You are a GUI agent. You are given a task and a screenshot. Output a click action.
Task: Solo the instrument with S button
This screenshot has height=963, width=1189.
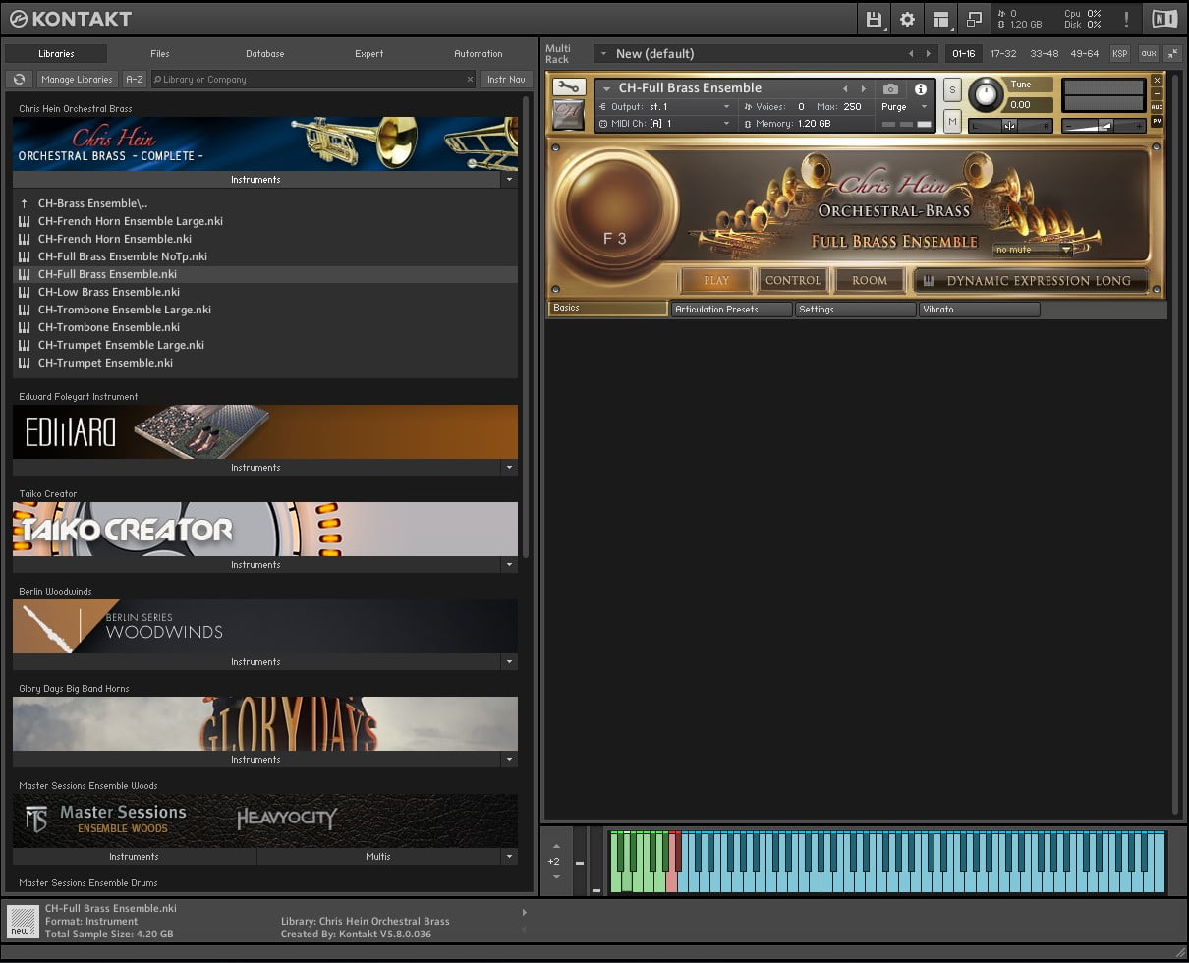(951, 89)
